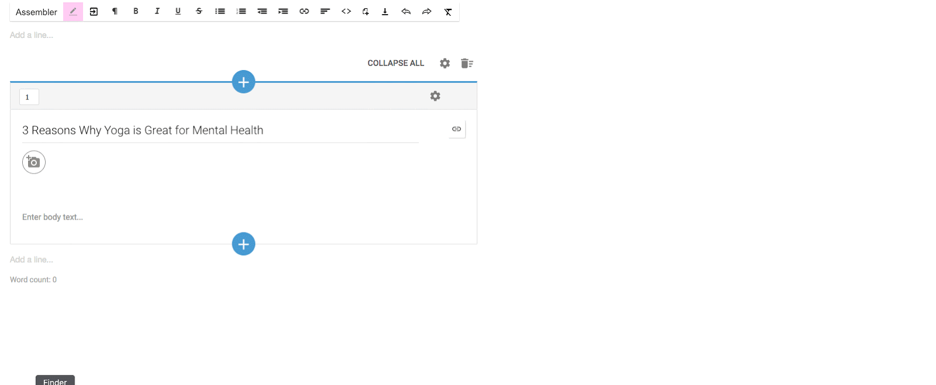Toggle bold formatting in the toolbar
This screenshot has height=385, width=936.
[x=136, y=12]
